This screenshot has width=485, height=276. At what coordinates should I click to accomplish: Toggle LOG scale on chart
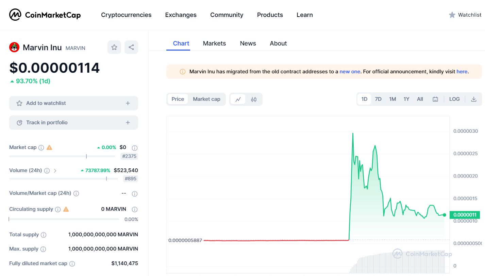pyautogui.click(x=454, y=99)
